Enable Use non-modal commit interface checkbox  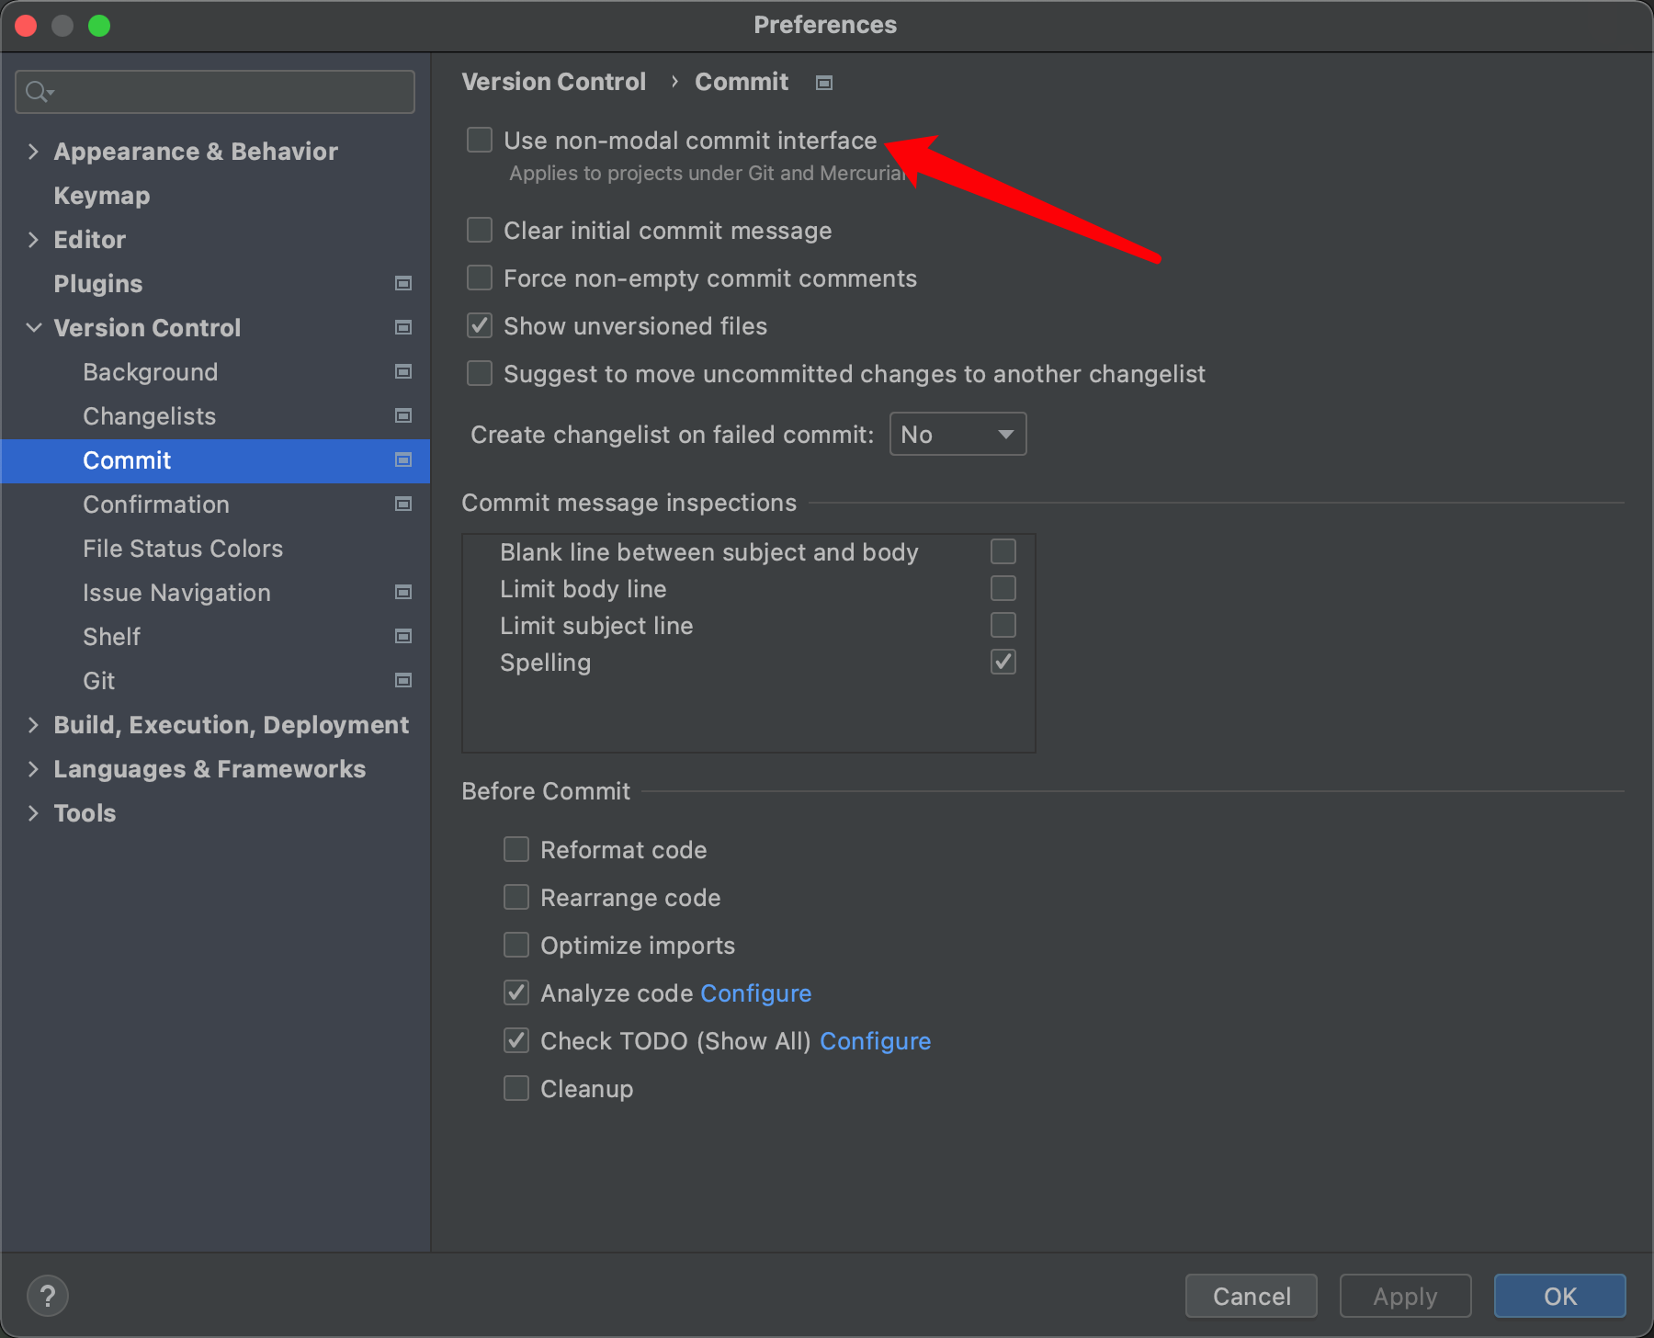click(480, 141)
